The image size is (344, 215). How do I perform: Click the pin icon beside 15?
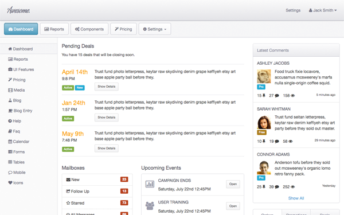(x=264, y=95)
